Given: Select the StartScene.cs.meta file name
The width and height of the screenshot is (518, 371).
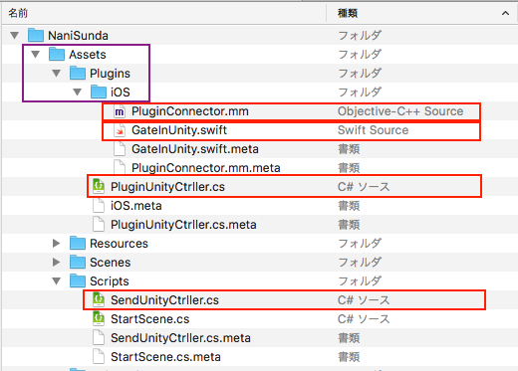Looking at the screenshot, I should point(165,357).
